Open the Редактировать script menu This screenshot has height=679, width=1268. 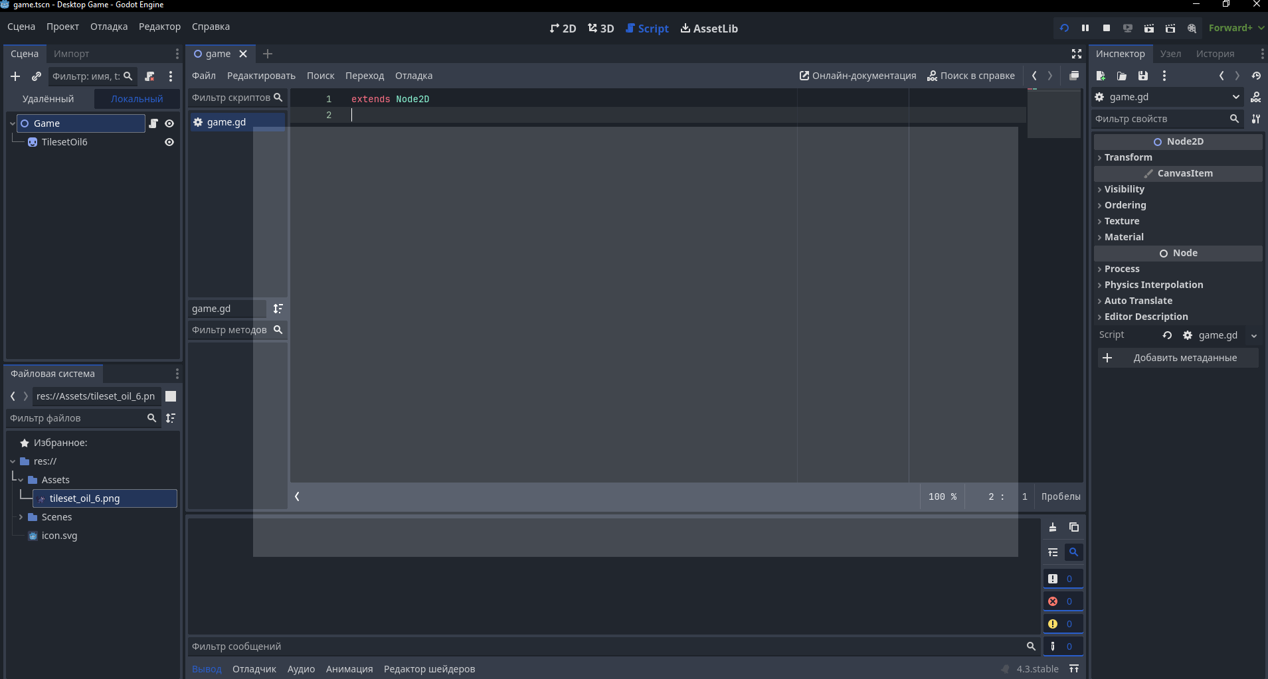pyautogui.click(x=261, y=76)
